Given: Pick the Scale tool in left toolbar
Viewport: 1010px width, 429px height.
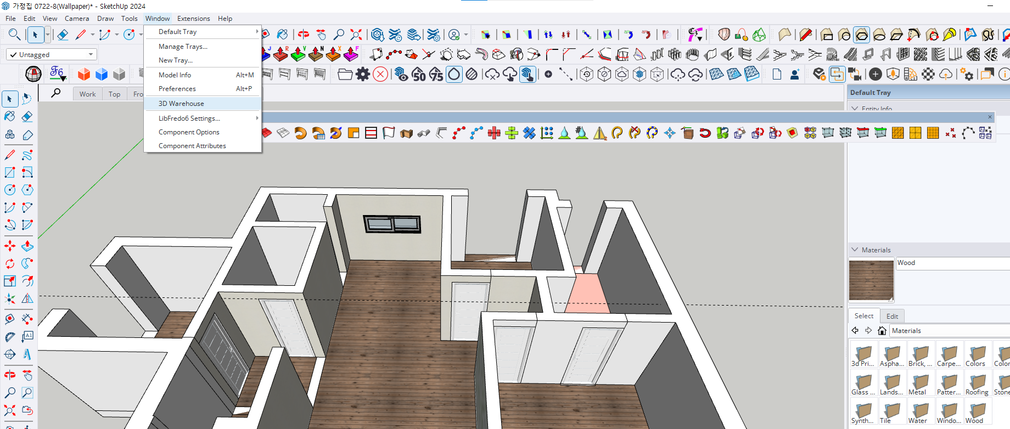Looking at the screenshot, I should click(10, 281).
